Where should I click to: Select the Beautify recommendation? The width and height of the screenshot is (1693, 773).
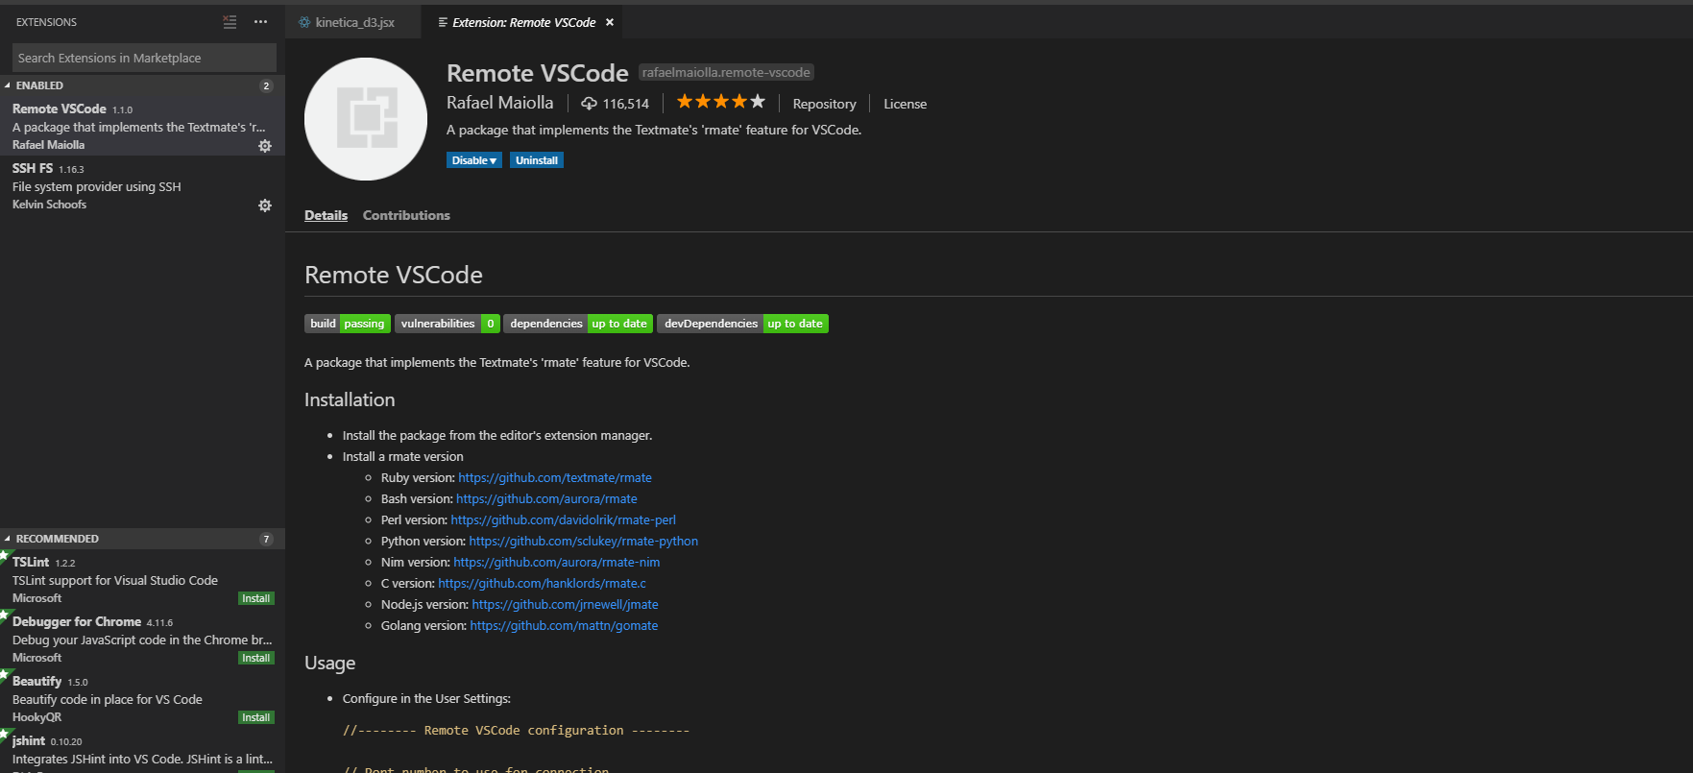[142, 699]
